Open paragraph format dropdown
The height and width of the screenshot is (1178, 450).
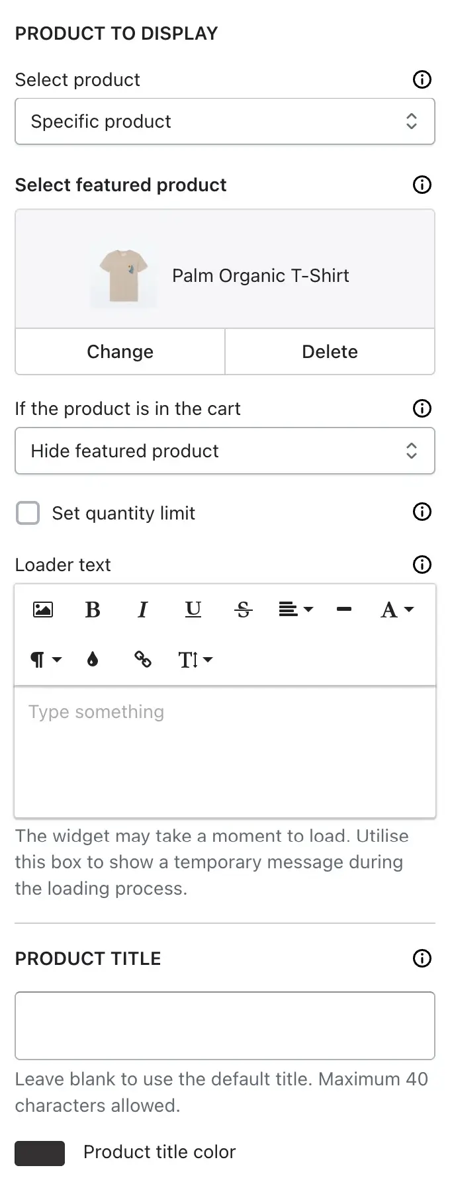[46, 659]
